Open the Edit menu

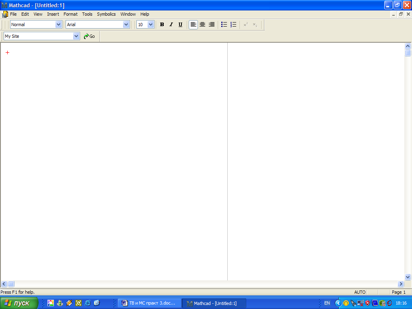pos(25,14)
